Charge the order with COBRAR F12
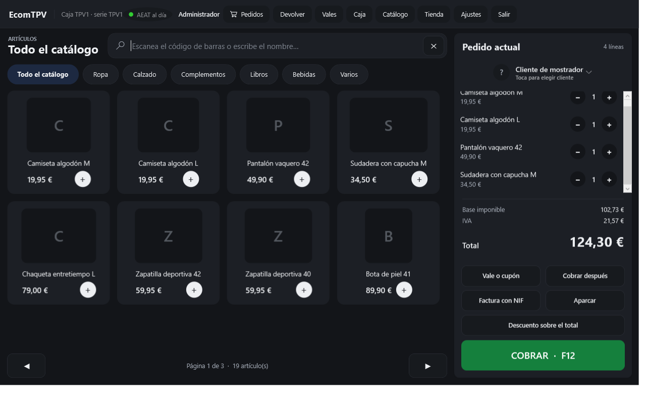This screenshot has width=646, height=404. (x=543, y=356)
